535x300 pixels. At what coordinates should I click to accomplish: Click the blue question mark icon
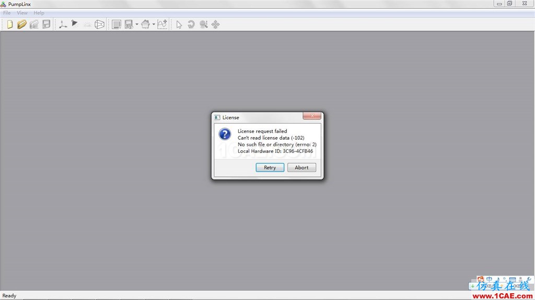coord(225,134)
